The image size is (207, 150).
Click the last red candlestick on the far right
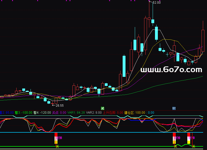203,40
